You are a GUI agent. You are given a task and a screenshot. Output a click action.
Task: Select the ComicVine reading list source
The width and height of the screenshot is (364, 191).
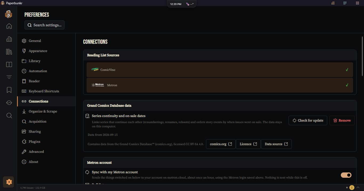220,70
